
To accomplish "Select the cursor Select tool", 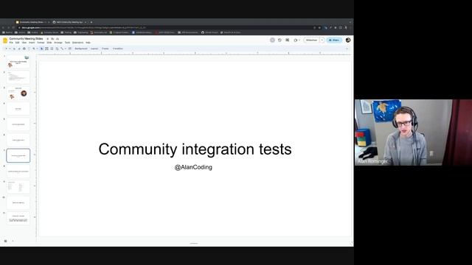I will coord(41,49).
